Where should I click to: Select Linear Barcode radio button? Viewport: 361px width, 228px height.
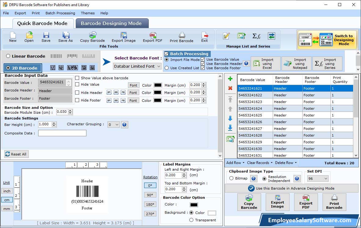[x=8, y=56]
